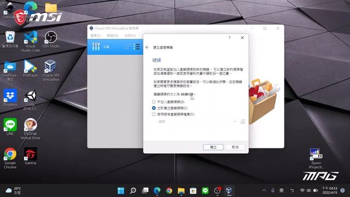Launch Microsoft Edge from the taskbar

click(x=157, y=190)
